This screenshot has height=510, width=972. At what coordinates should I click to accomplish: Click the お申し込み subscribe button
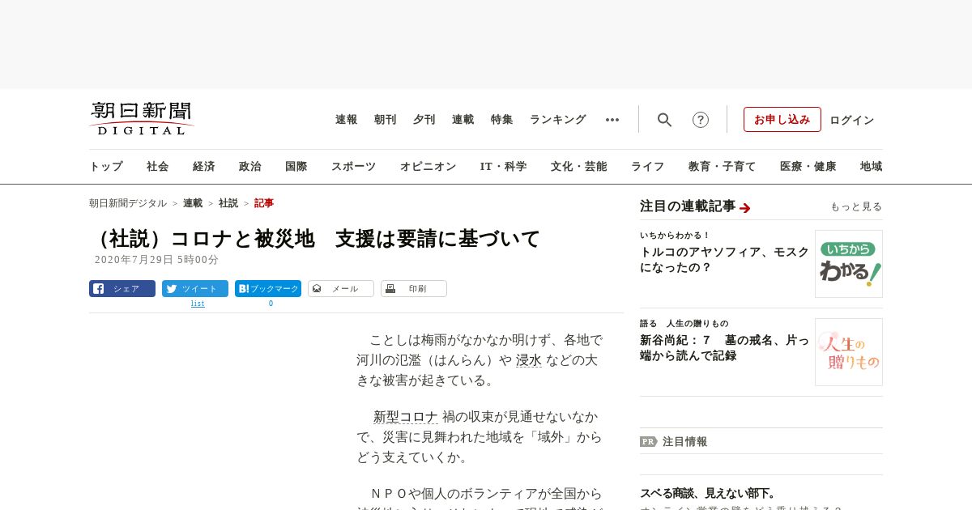(782, 119)
